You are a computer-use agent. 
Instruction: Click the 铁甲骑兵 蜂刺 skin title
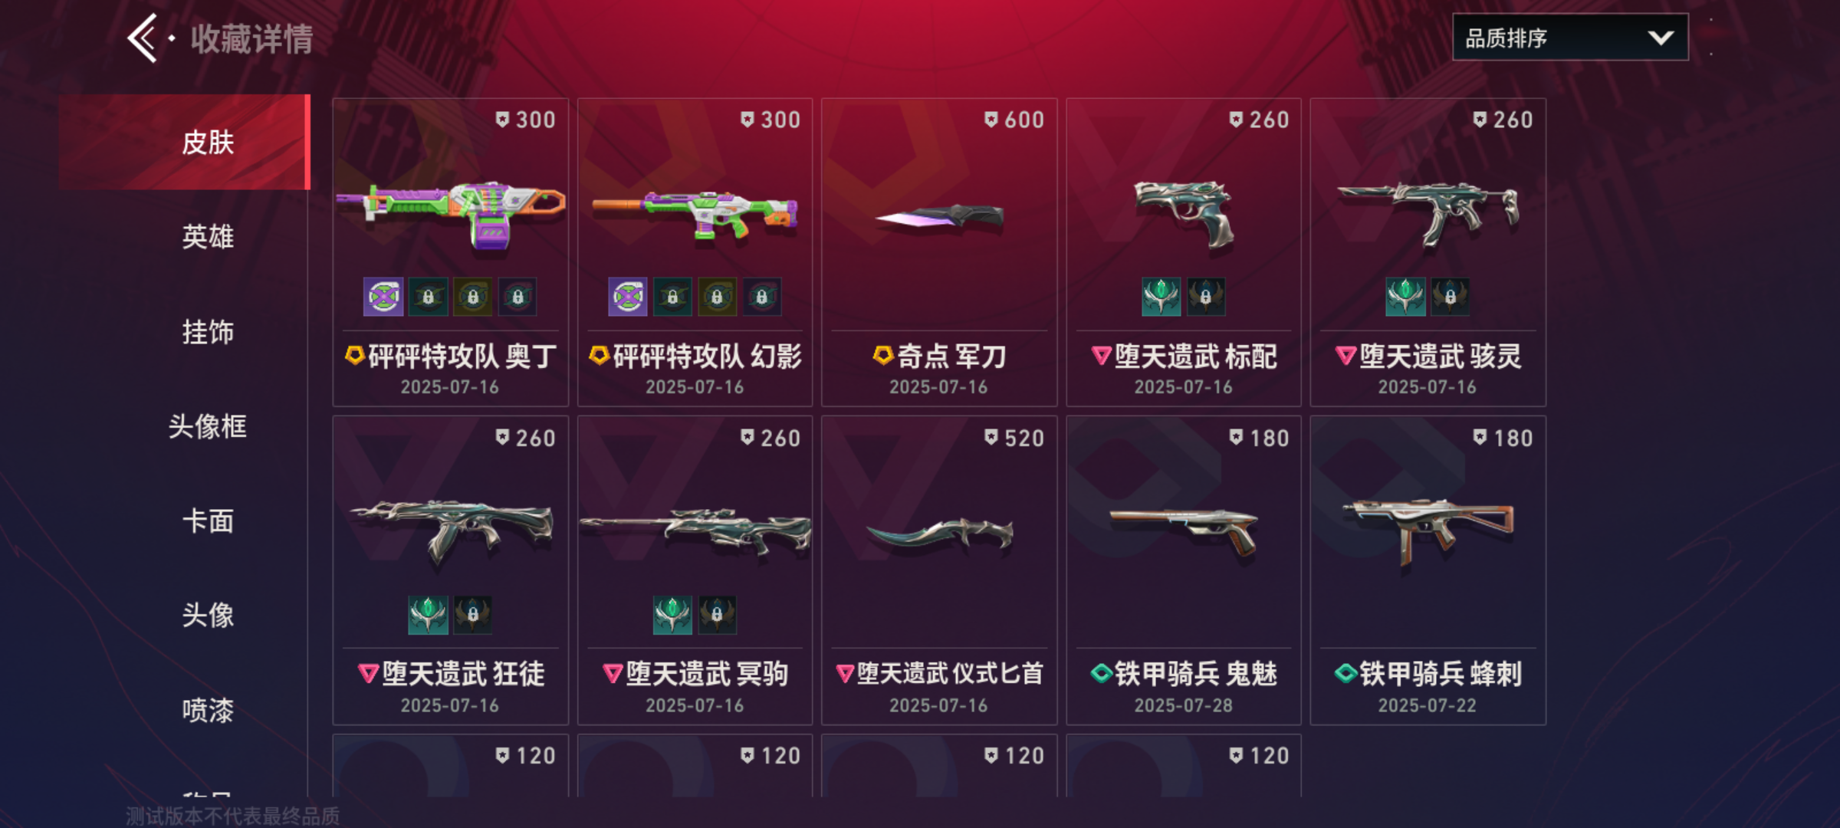pos(1440,675)
